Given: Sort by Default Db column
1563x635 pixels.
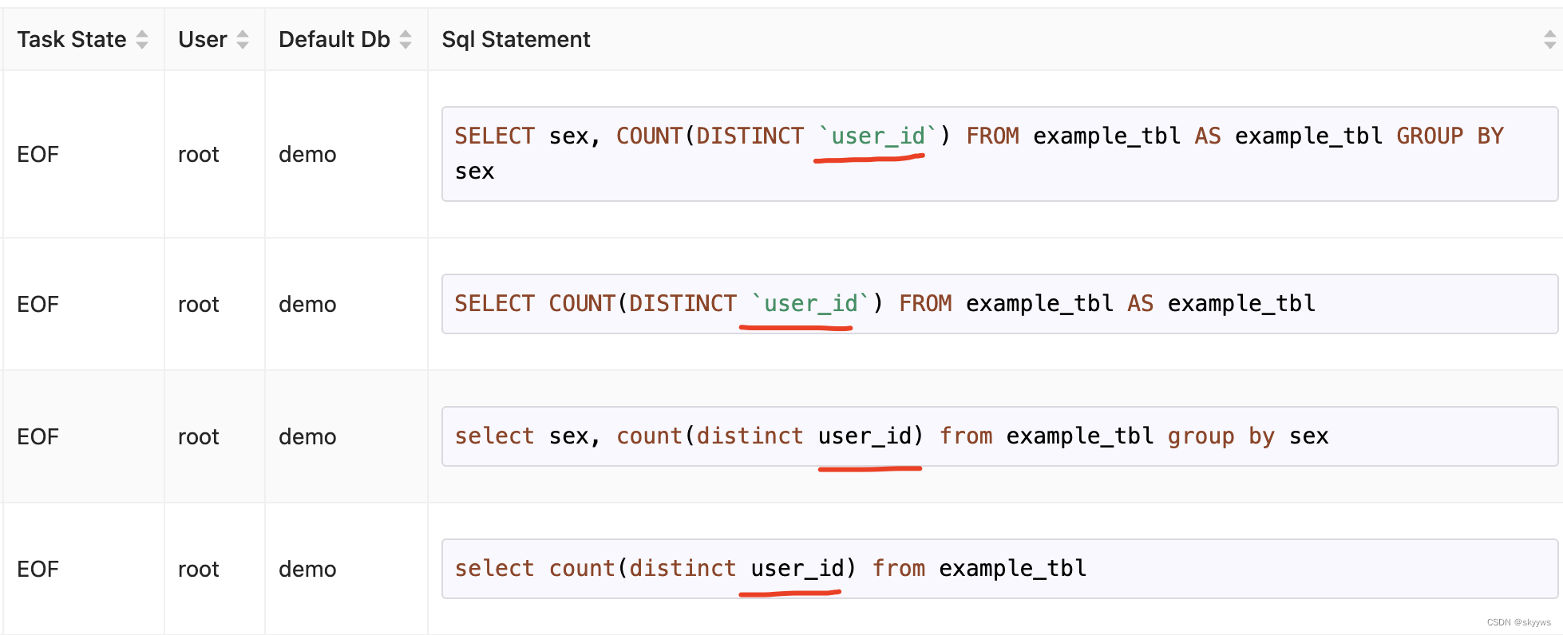Looking at the screenshot, I should pyautogui.click(x=406, y=39).
